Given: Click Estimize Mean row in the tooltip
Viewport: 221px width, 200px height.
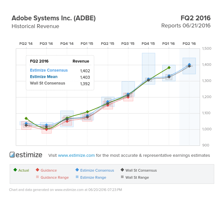Looking at the screenshot, I should point(60,77).
